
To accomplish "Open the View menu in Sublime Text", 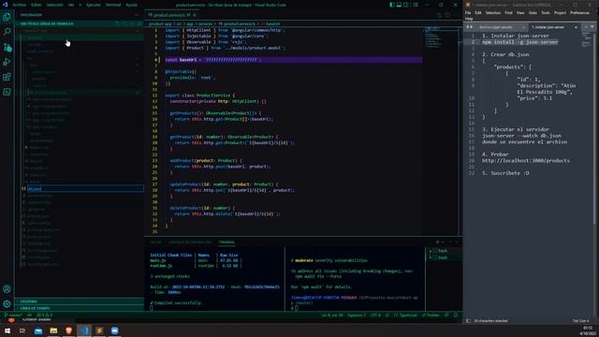I will pyautogui.click(x=520, y=12).
